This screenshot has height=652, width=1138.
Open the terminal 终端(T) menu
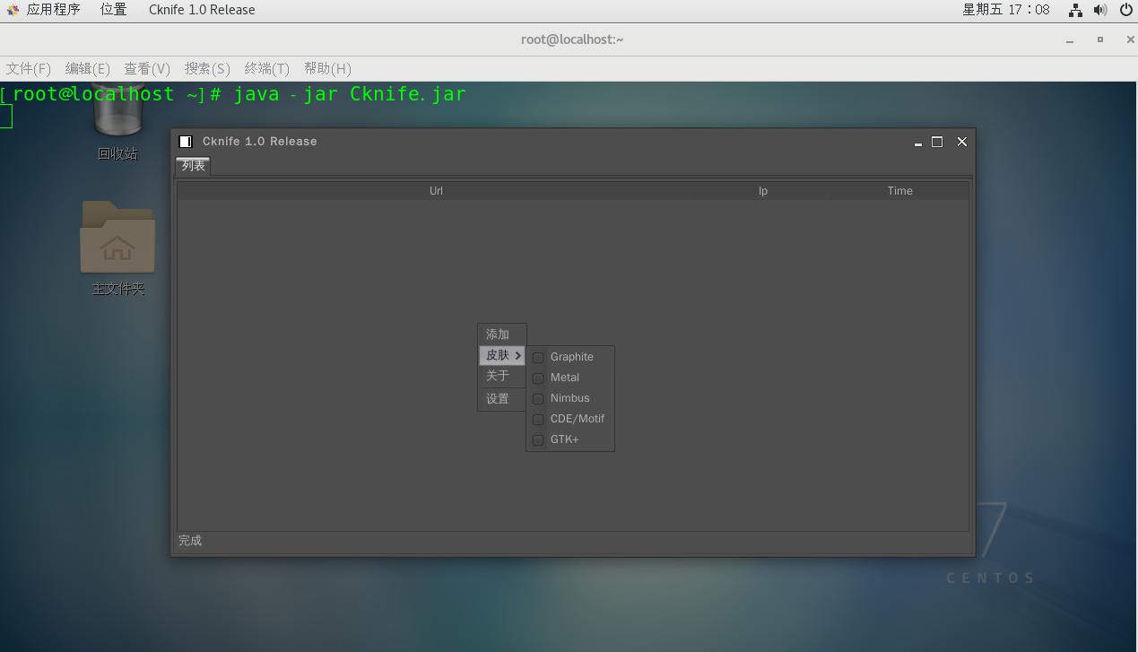point(267,68)
